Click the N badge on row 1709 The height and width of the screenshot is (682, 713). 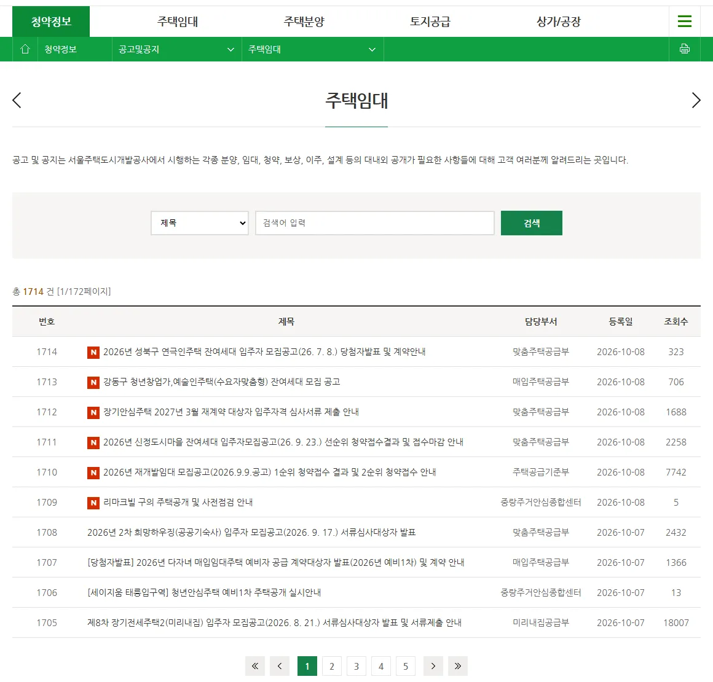(x=93, y=503)
